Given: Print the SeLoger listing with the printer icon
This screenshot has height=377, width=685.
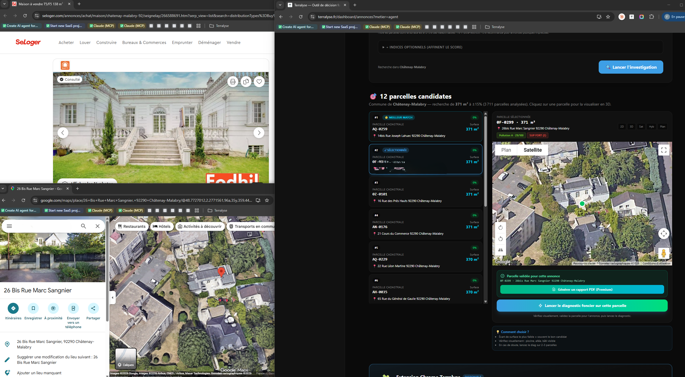Looking at the screenshot, I should point(233,82).
